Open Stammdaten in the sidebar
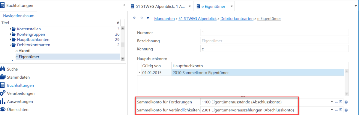 19,77
